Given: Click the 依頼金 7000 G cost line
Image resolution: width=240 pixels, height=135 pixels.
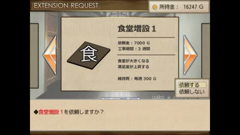Looking at the screenshot, I should click(x=134, y=43).
